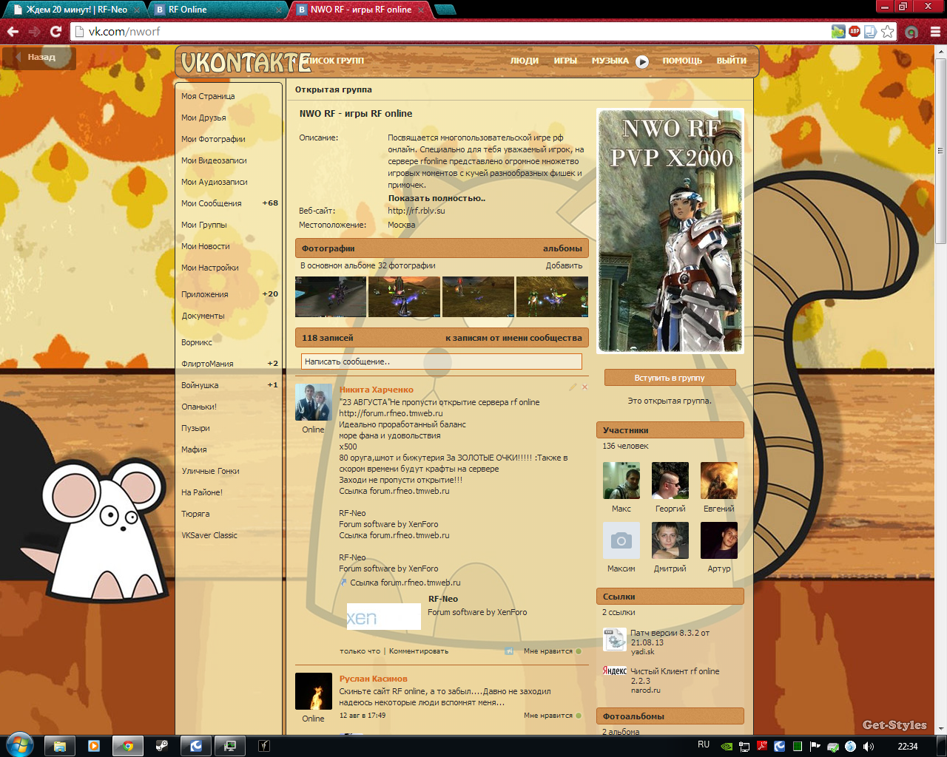Reload the page with the refresh icon
The width and height of the screenshot is (947, 757).
[x=55, y=31]
